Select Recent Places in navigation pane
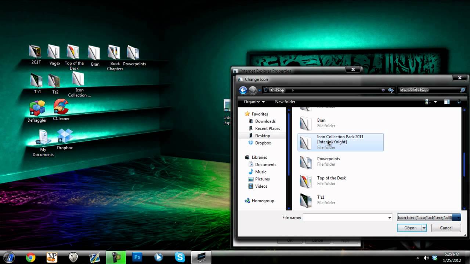Image resolution: width=470 pixels, height=264 pixels. tap(267, 128)
